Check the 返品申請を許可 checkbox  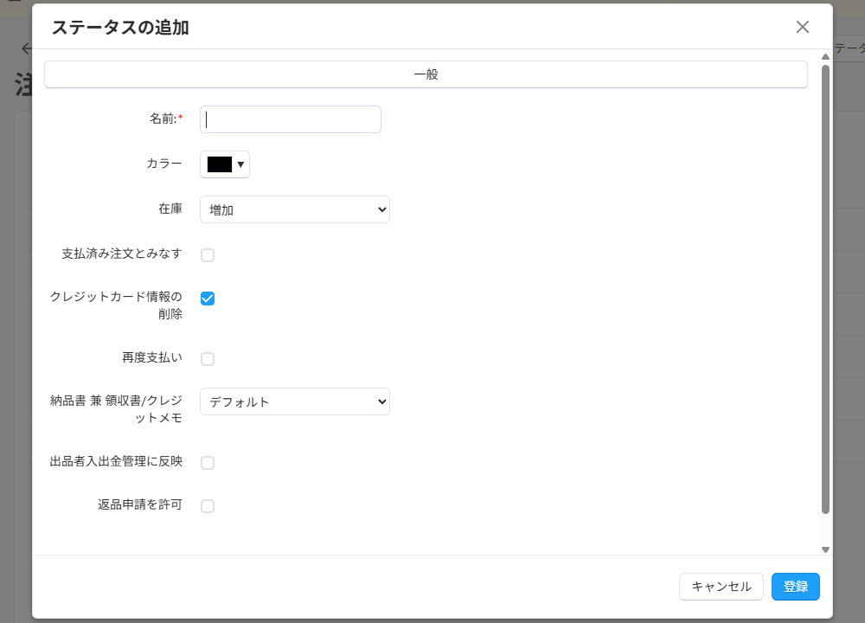(208, 505)
